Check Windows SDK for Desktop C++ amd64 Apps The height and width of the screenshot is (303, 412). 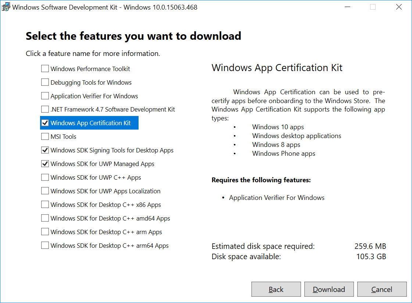[x=45, y=218]
